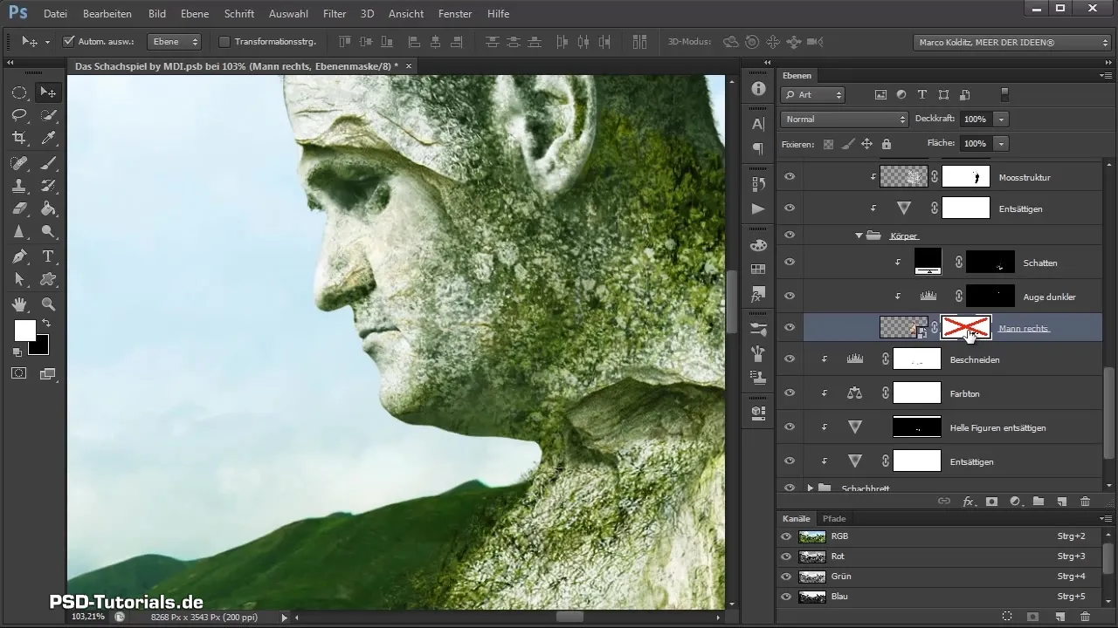Select the Brush tool
This screenshot has width=1118, height=628.
pyautogui.click(x=49, y=163)
